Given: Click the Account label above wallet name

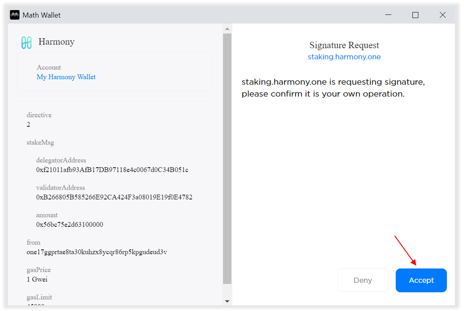Looking at the screenshot, I should click(49, 67).
